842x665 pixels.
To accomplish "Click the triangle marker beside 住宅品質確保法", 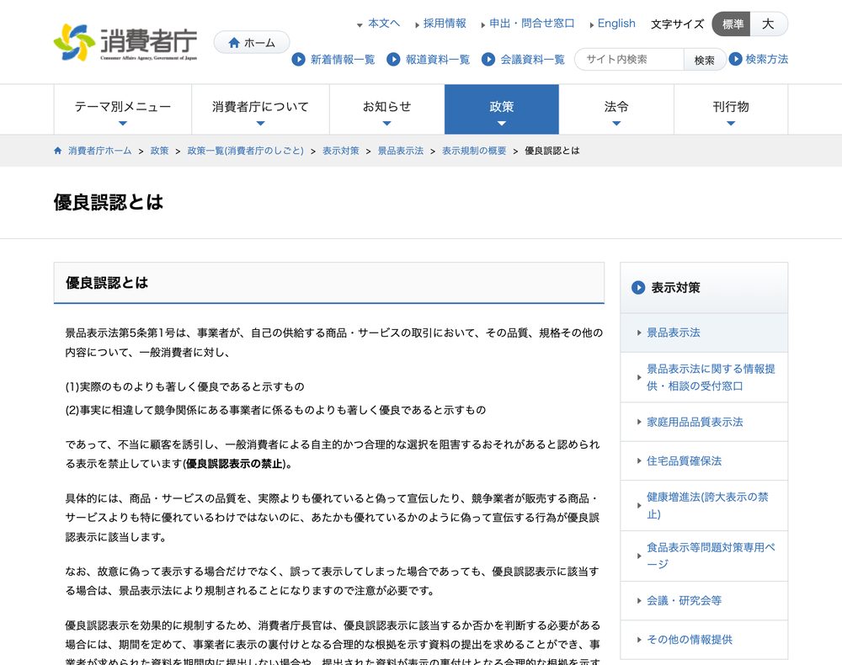I will 639,460.
